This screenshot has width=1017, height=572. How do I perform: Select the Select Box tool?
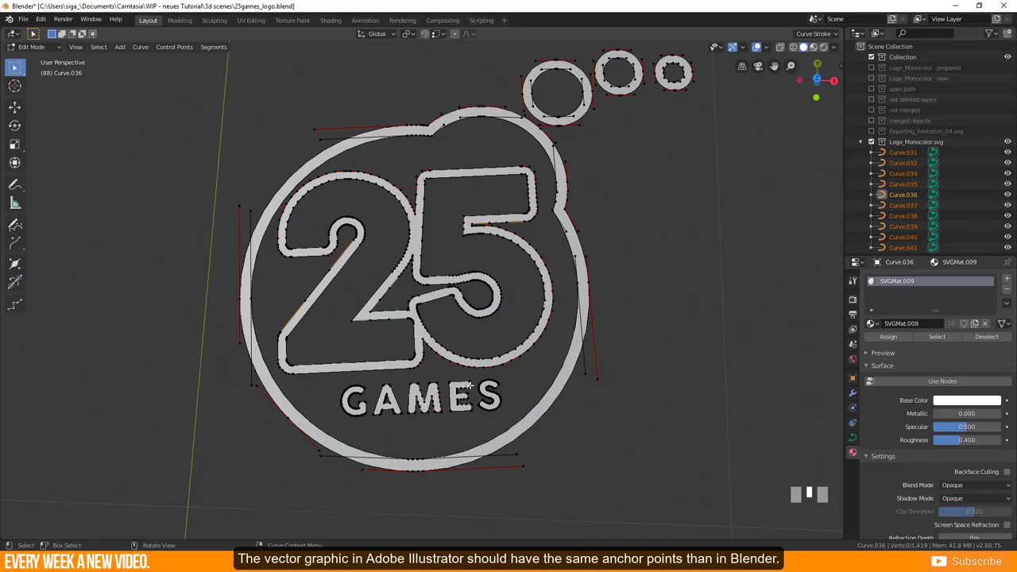tap(14, 68)
